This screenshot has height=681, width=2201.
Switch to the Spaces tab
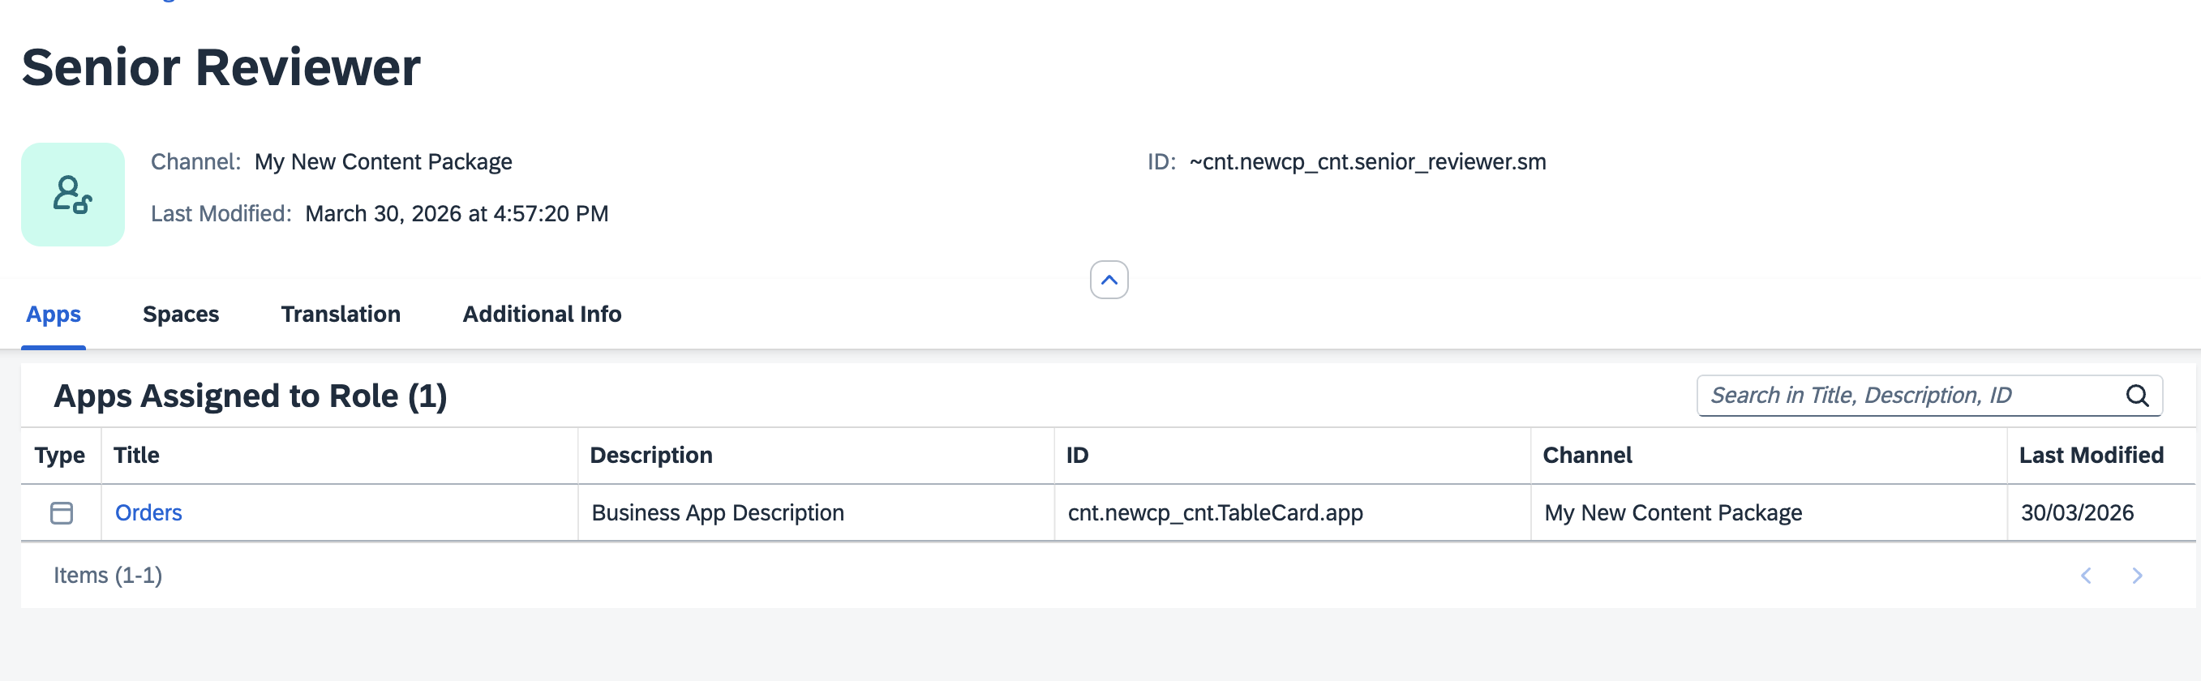pyautogui.click(x=181, y=314)
